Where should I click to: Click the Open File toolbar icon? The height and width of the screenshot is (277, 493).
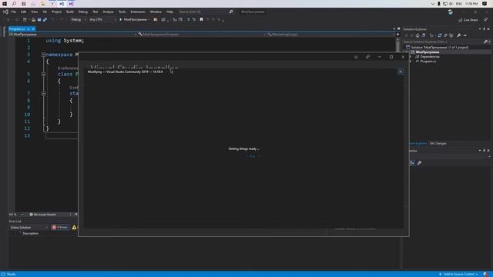click(x=33, y=19)
